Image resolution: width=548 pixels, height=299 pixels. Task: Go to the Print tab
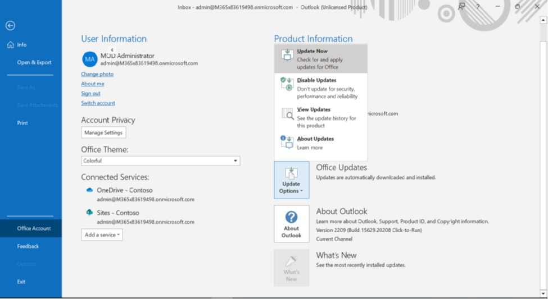click(31, 123)
